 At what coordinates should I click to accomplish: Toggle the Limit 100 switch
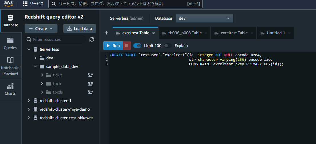pyautogui.click(x=137, y=46)
